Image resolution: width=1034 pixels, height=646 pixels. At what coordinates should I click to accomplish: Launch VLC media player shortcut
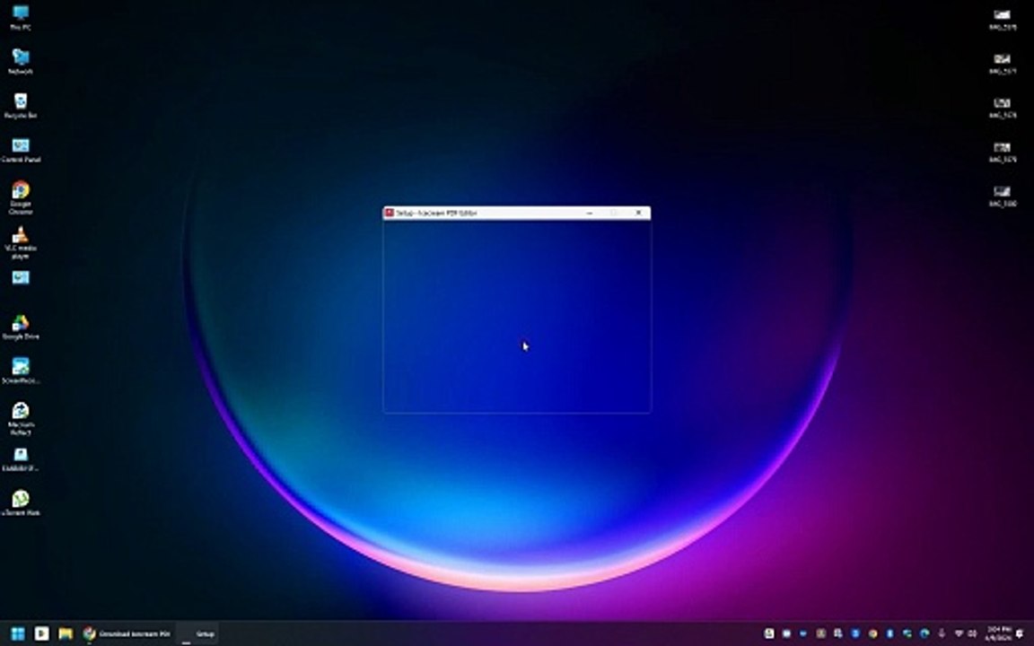[21, 242]
